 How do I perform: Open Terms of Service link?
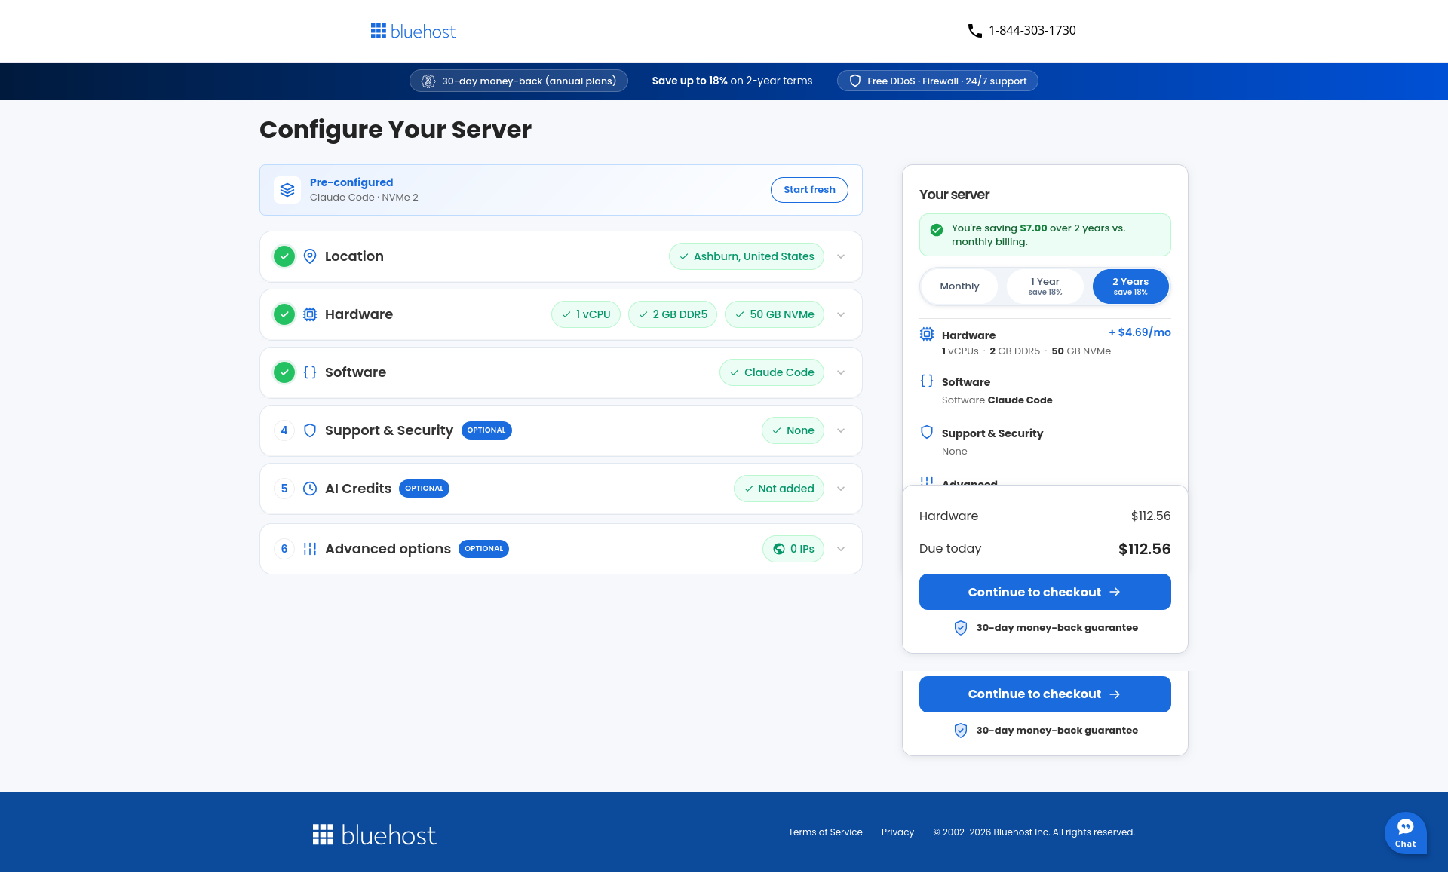pos(825,832)
